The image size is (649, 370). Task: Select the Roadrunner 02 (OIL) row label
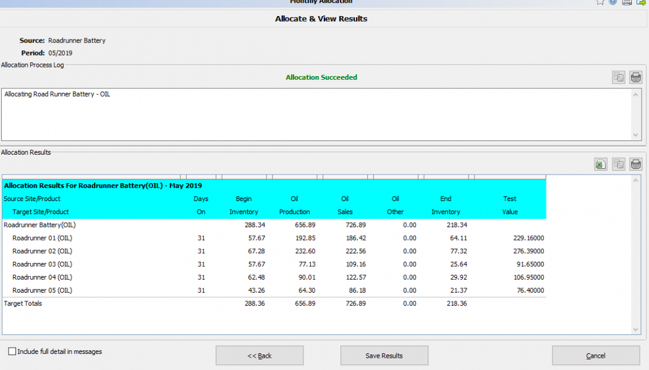[42, 251]
